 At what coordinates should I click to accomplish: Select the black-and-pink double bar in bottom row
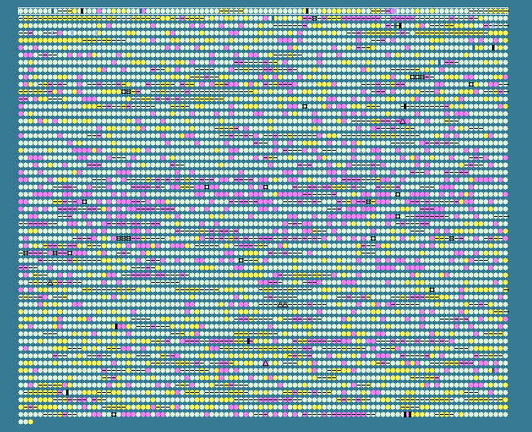pyautogui.click(x=407, y=414)
